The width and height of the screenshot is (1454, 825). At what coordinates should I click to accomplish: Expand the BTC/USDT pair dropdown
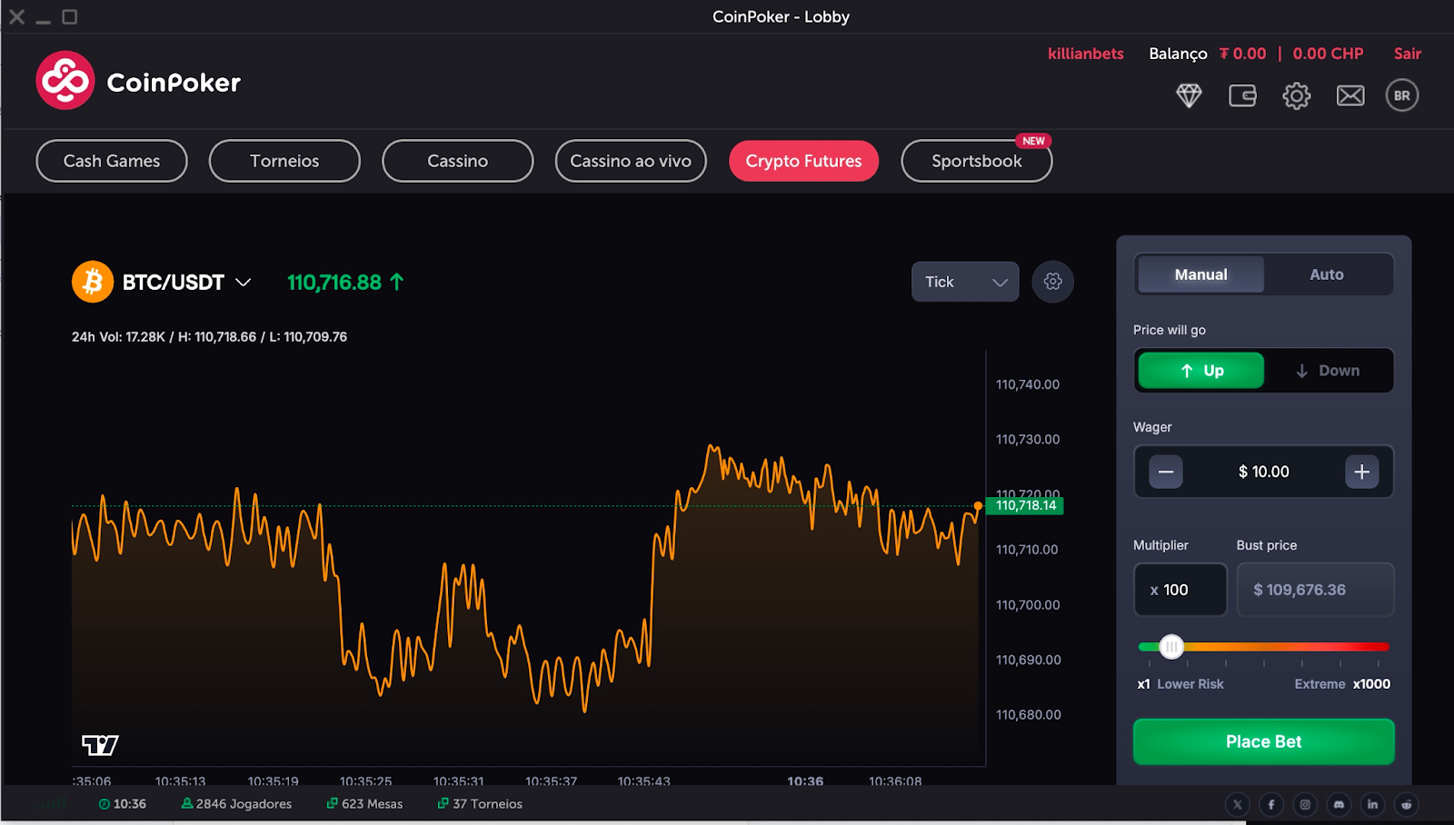pos(243,283)
